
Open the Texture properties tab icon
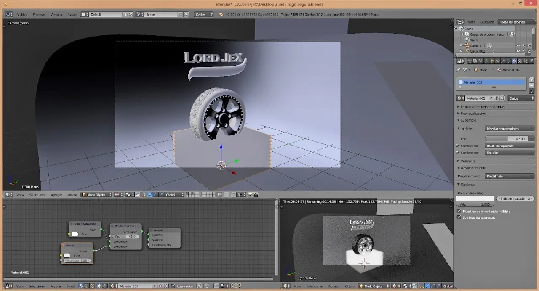pos(520,61)
